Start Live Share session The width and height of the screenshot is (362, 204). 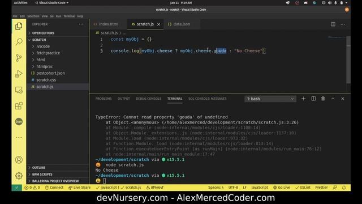[x=79, y=188]
